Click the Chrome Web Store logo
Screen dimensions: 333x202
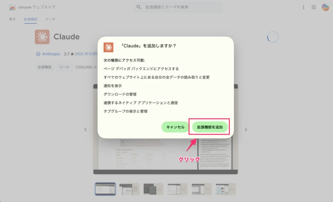(12, 7)
